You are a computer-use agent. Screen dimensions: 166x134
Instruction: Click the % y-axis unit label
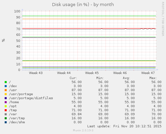tap(3, 40)
